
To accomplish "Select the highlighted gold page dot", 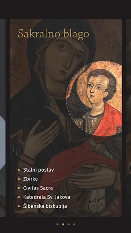I will coord(63,224).
